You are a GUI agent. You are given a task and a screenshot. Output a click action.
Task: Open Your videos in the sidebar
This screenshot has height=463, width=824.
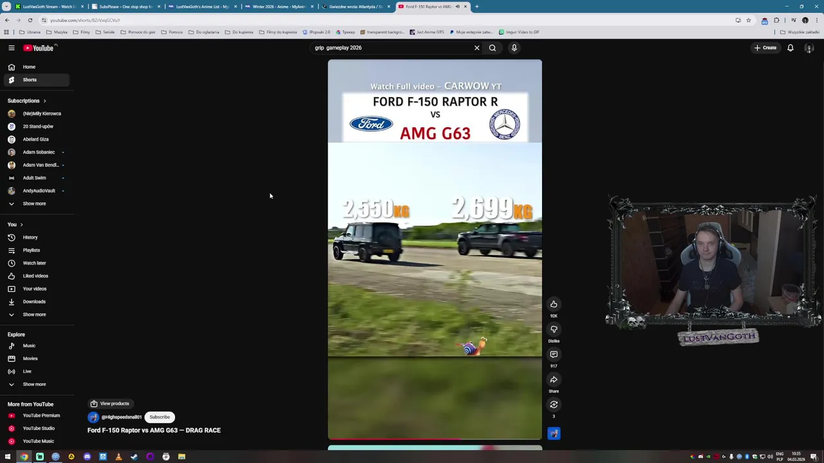point(37,289)
